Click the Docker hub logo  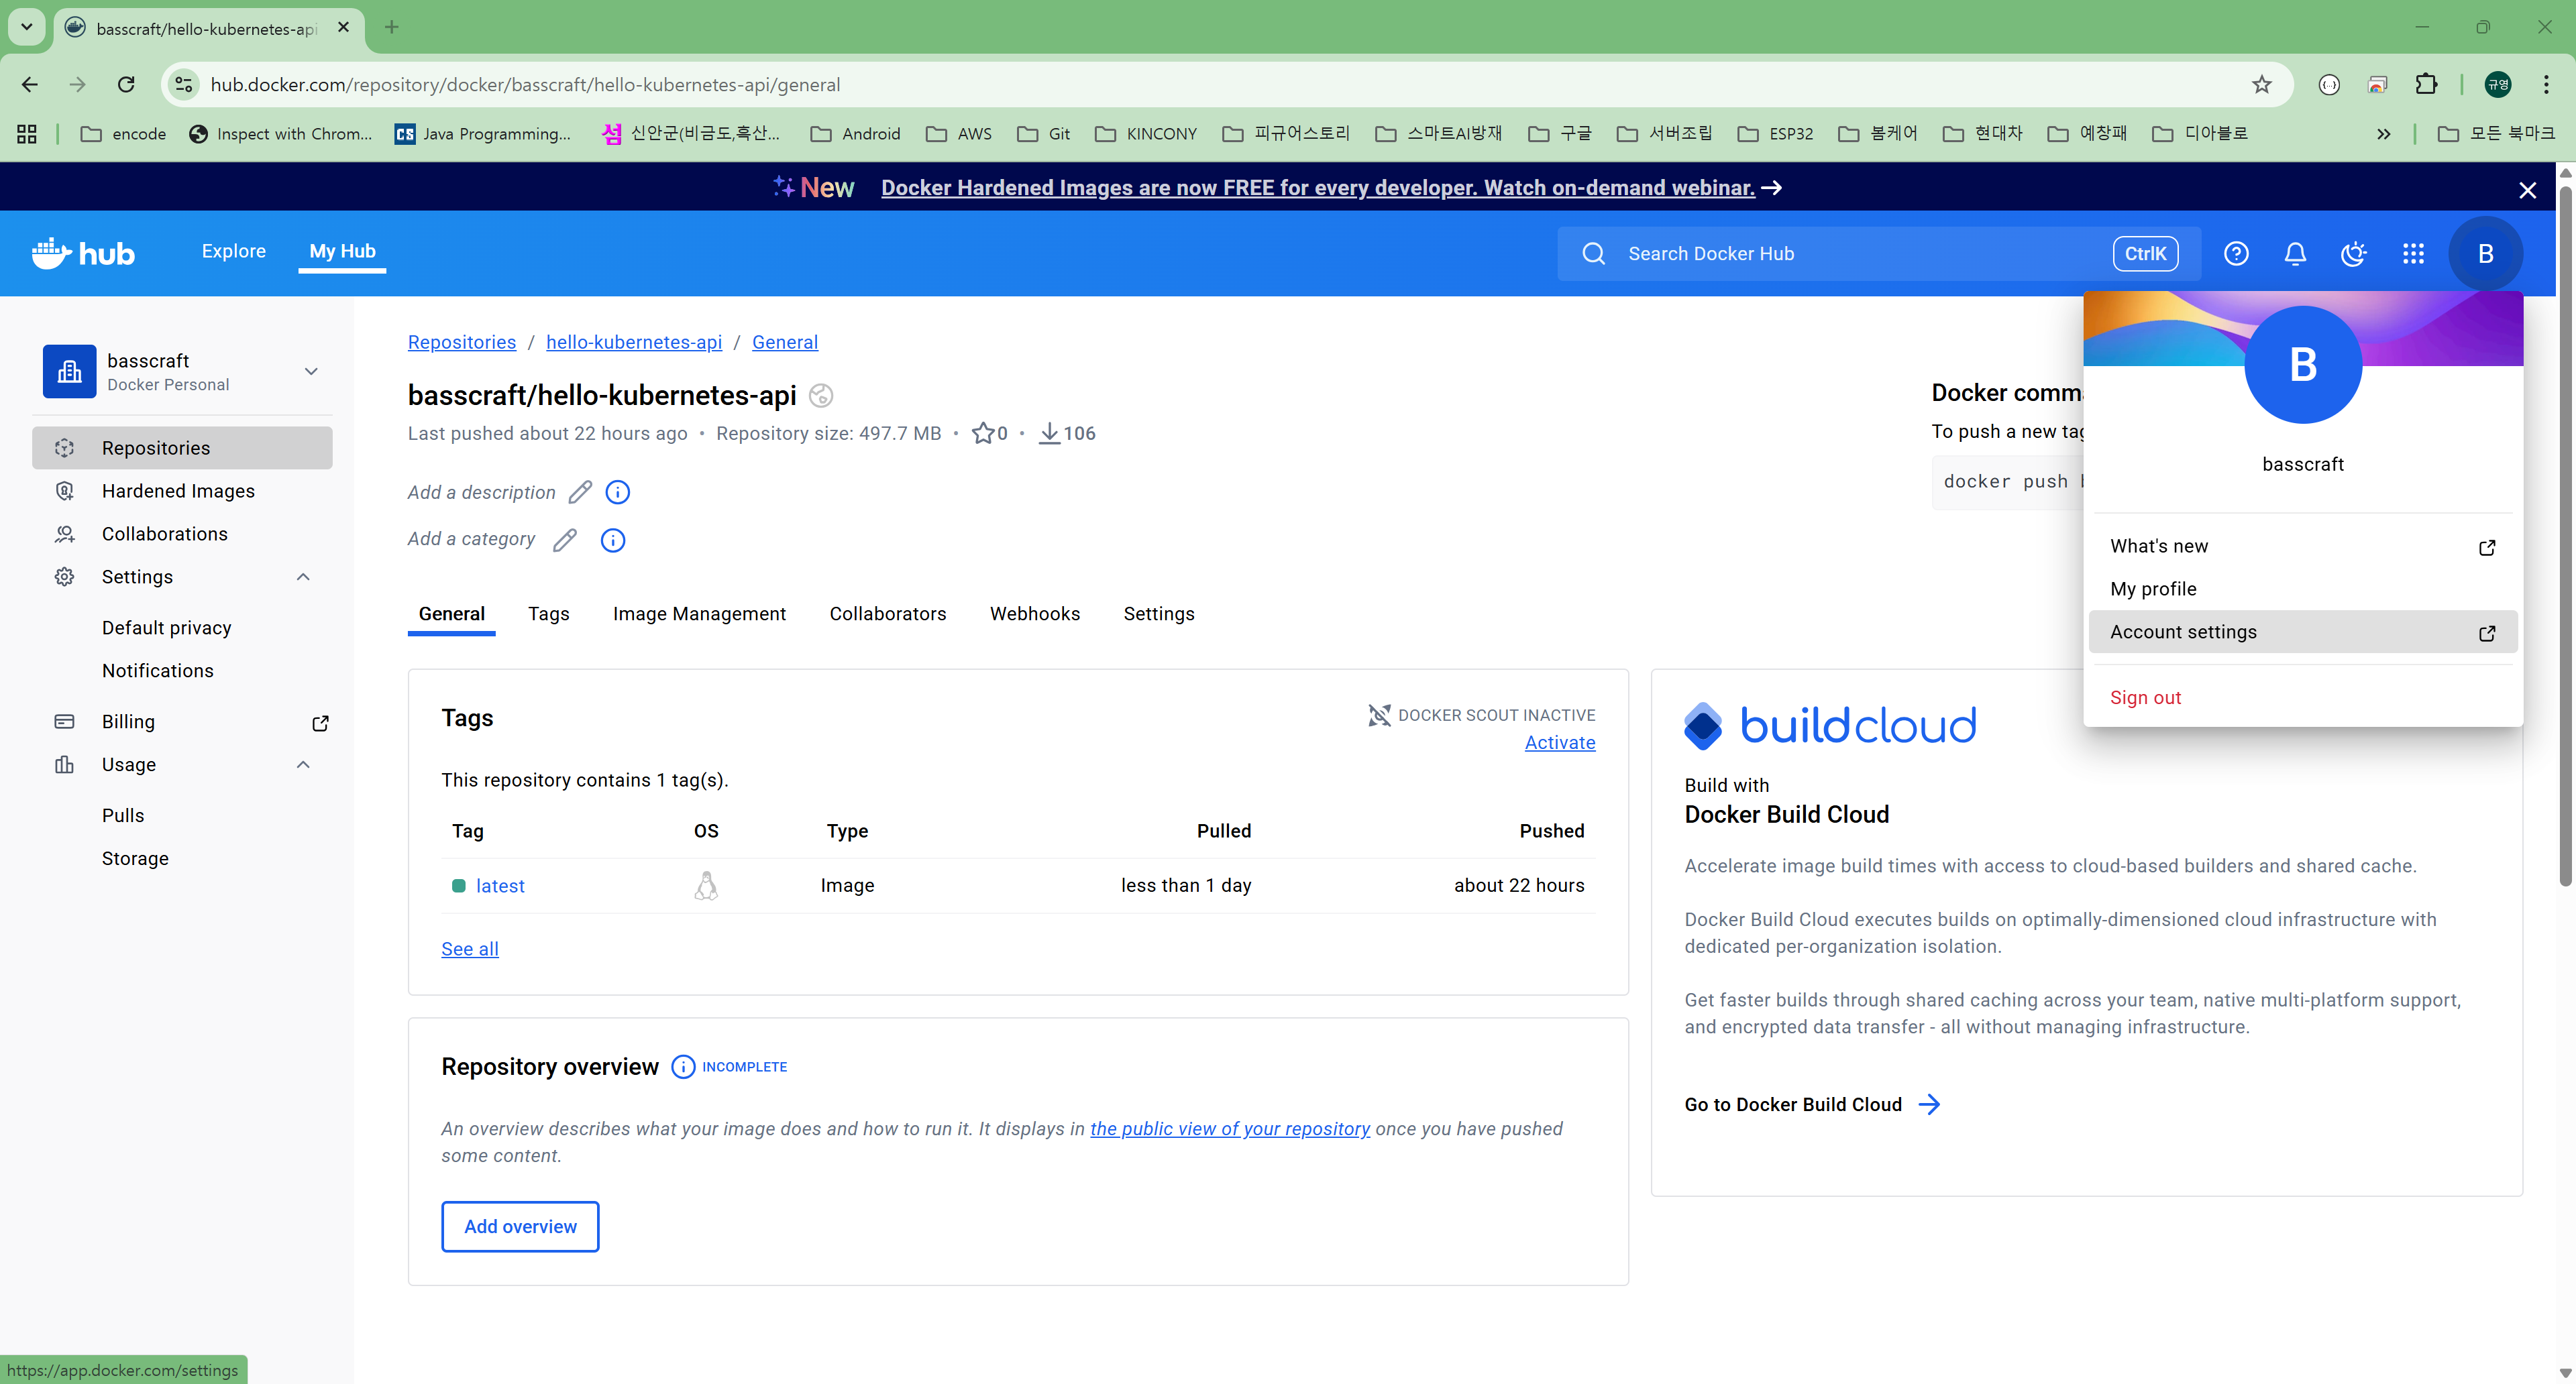pos(84,254)
